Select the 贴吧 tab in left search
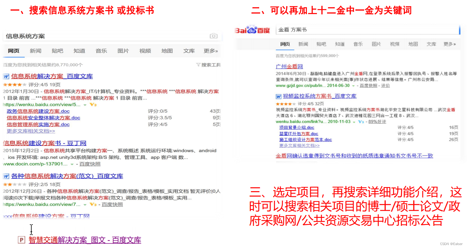Viewport: 467px width, 248px height. (57, 51)
